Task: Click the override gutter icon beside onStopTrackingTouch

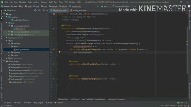Action: (54, 79)
